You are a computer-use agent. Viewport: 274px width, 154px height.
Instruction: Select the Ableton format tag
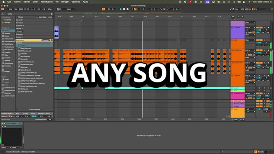[x=19, y=31]
